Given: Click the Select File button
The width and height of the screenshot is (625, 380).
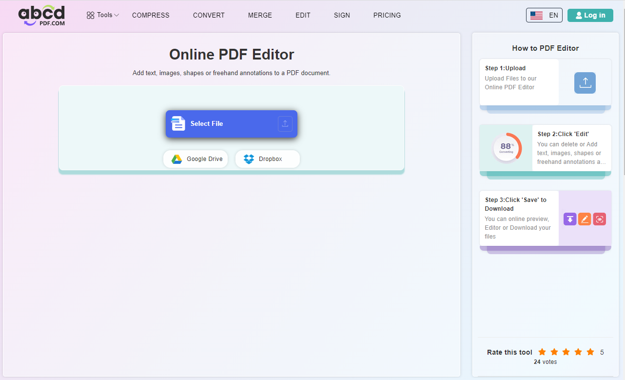Looking at the screenshot, I should click(x=232, y=124).
